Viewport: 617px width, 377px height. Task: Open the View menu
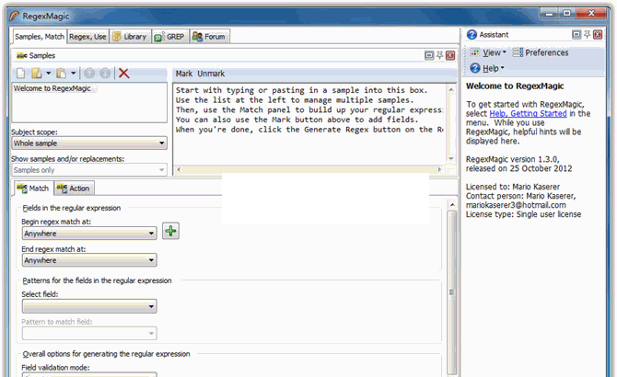(x=488, y=52)
